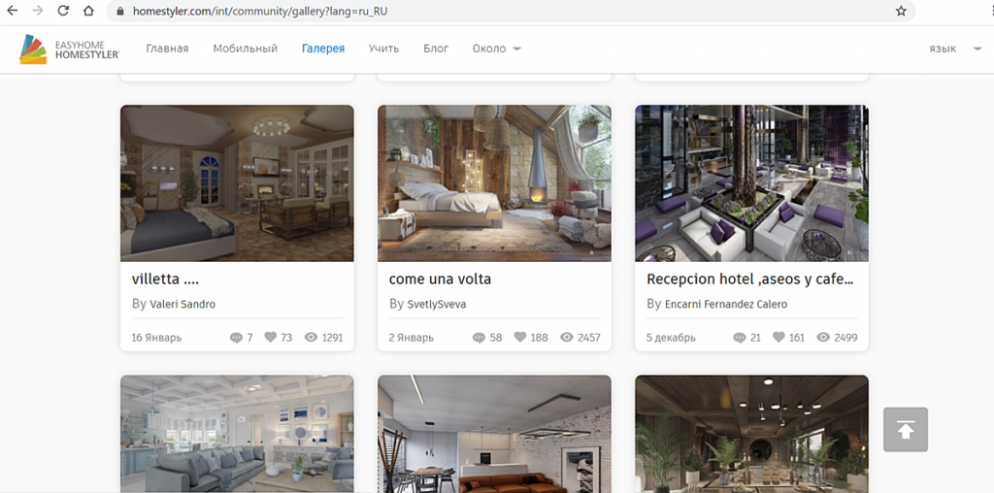Open the Галерея tab
This screenshot has height=493, width=994.
323,49
